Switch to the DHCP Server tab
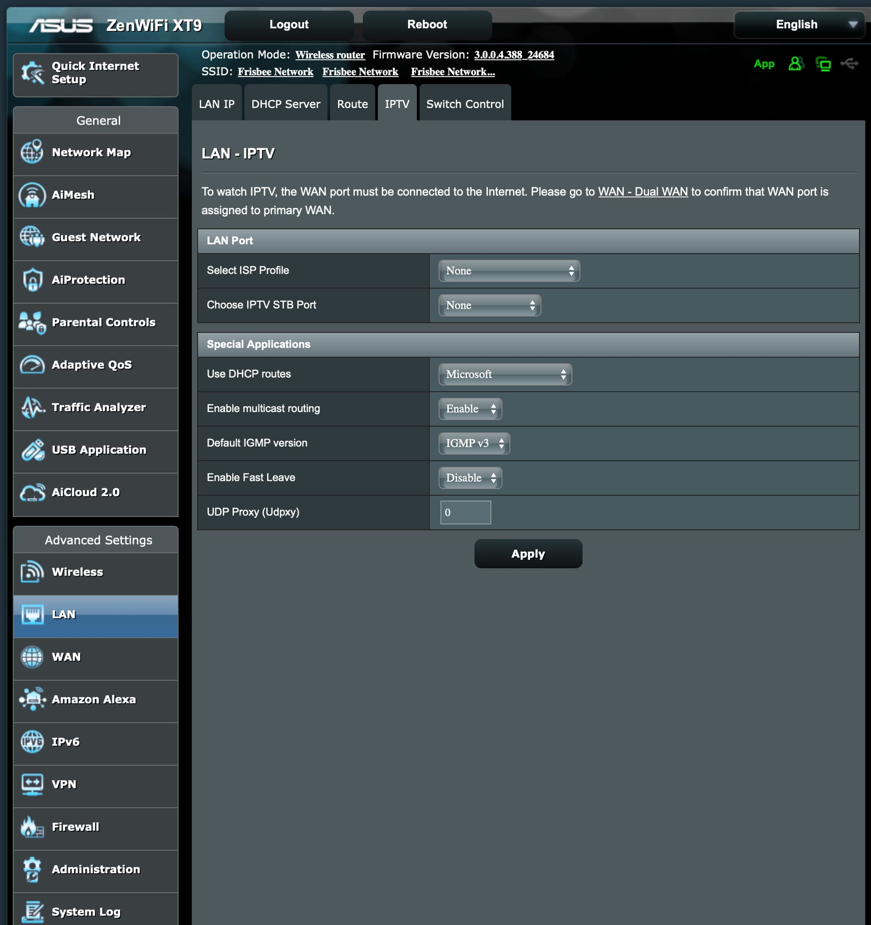 point(285,103)
